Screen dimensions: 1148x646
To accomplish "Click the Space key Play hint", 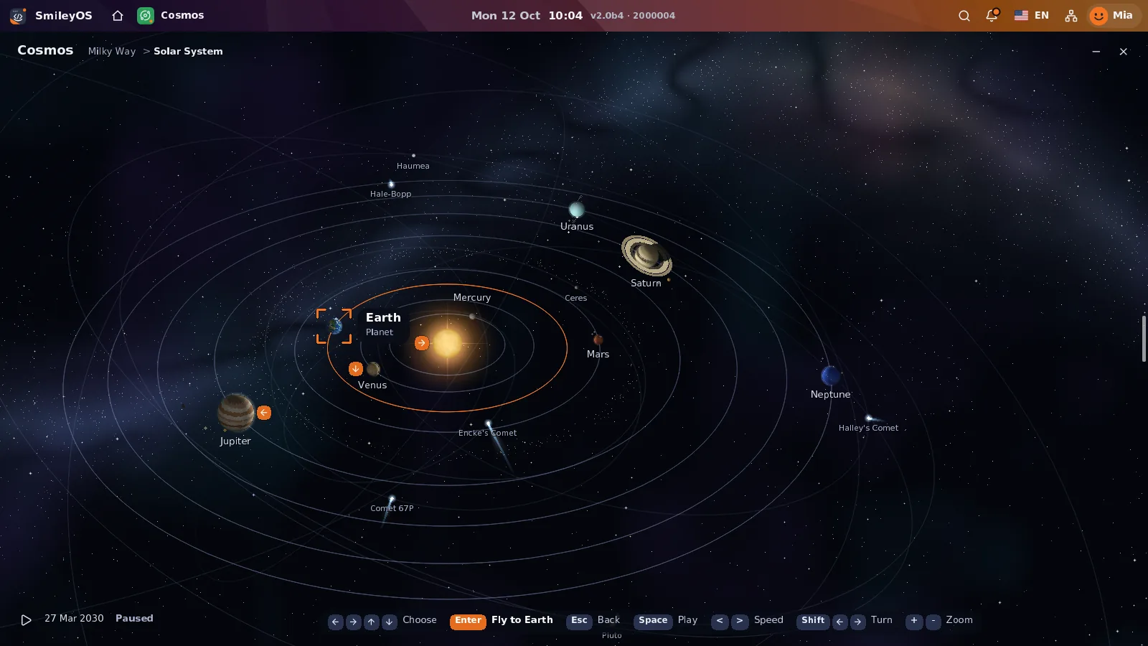I will click(653, 621).
